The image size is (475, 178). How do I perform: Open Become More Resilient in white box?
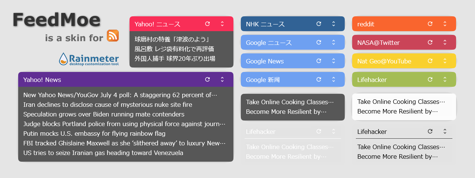coord(397,111)
